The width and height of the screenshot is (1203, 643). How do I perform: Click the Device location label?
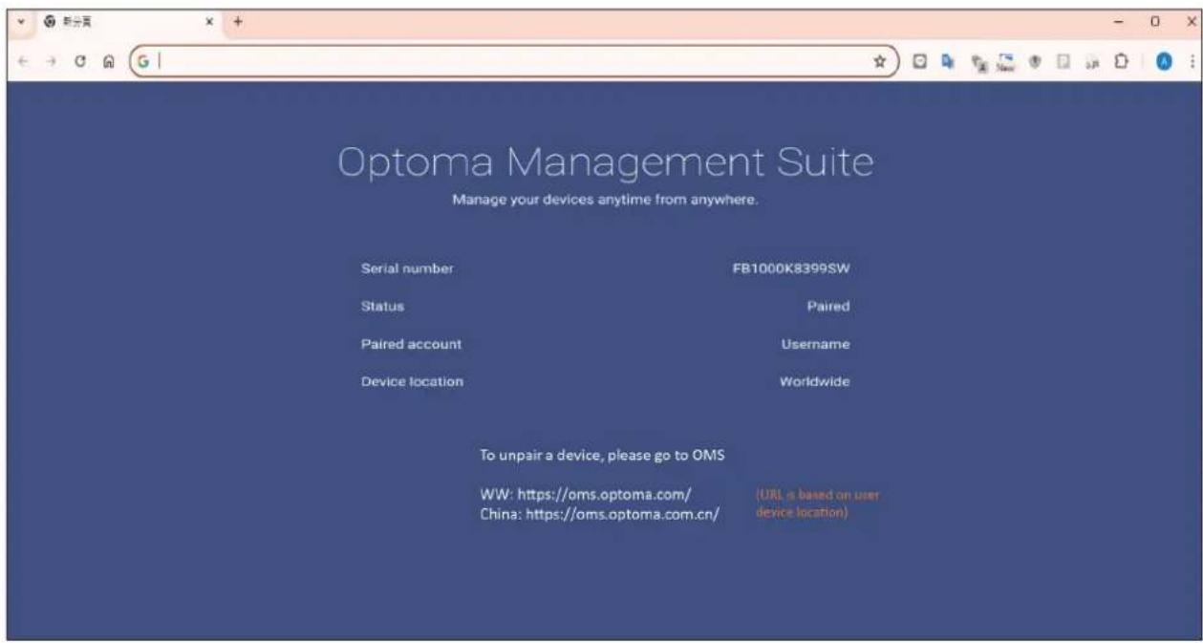pyautogui.click(x=412, y=381)
